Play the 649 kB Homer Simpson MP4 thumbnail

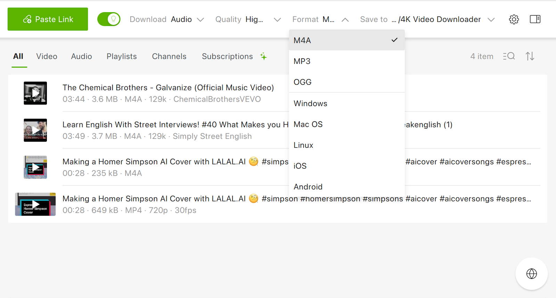(35, 204)
